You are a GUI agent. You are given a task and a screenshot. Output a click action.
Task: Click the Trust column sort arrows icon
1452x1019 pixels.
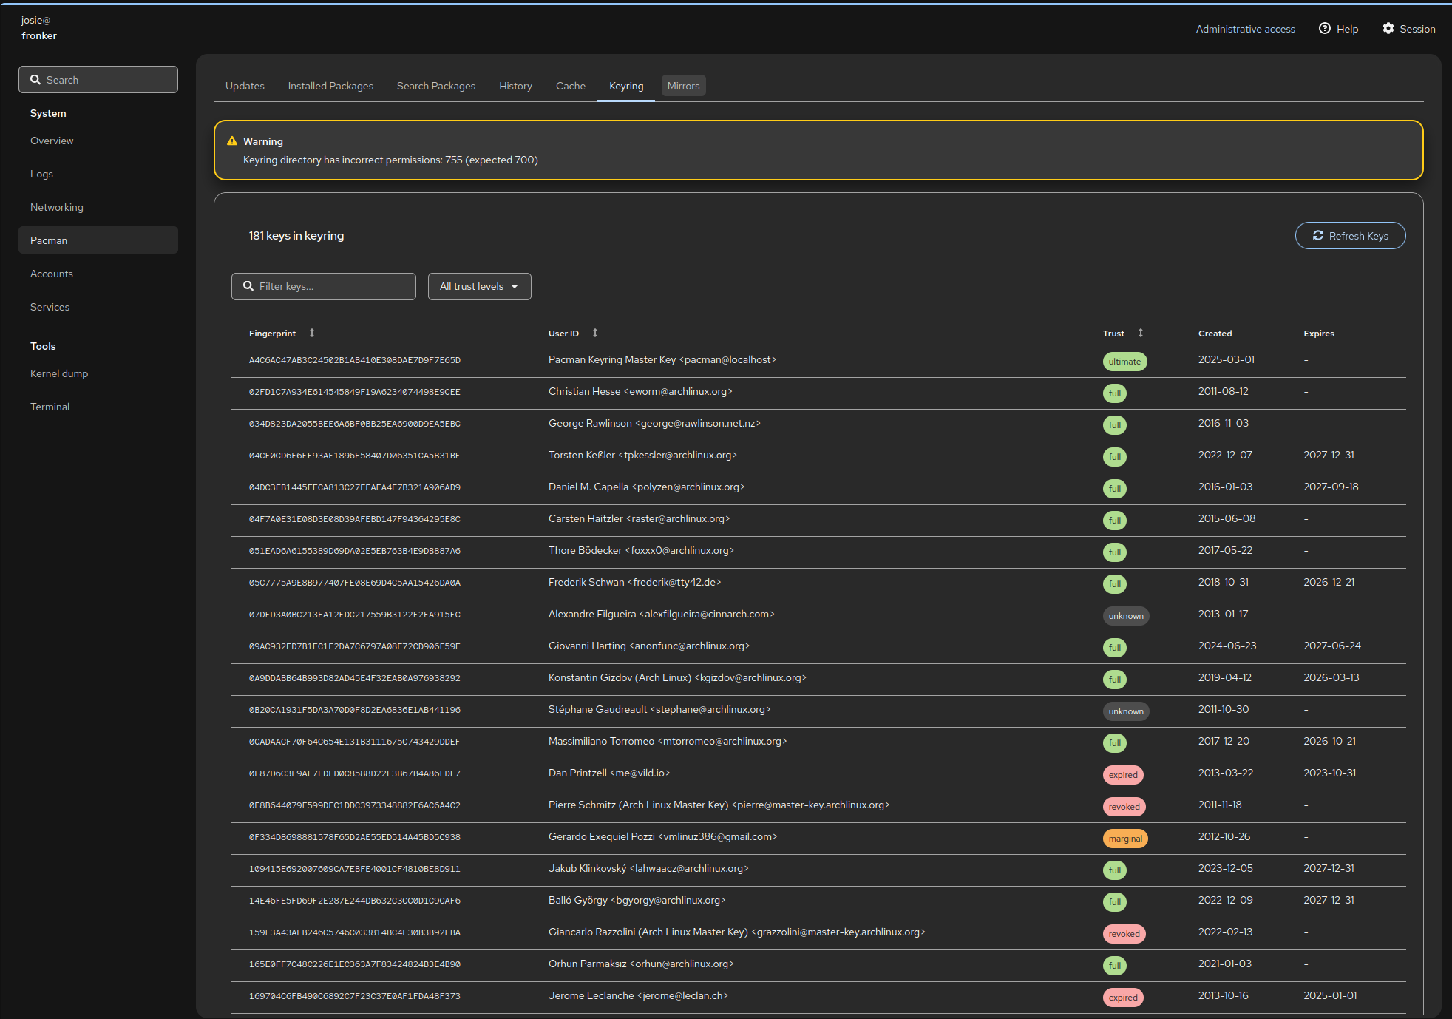pos(1141,333)
